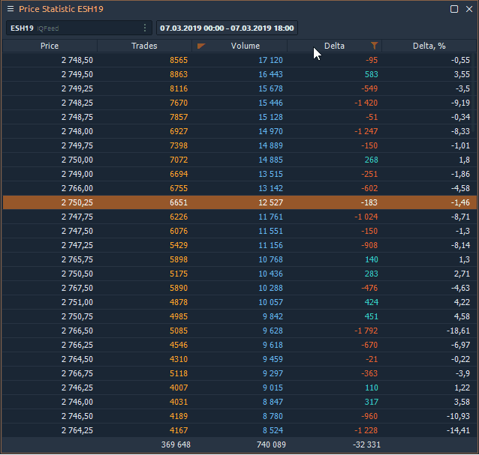Close the Price Statistic panel
479x455 pixels.
click(468, 9)
